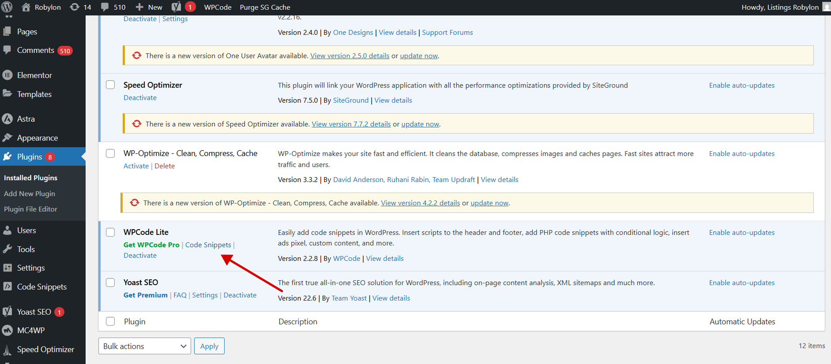The image size is (831, 364).
Task: Check the Speed Optimizer plugin checkbox
Action: [x=110, y=85]
